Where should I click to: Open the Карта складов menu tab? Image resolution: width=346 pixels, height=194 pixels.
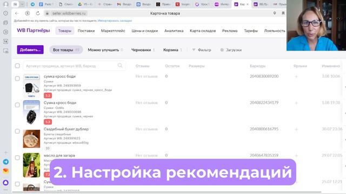(x=203, y=31)
